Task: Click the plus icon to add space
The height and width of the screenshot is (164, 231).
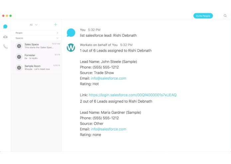Action: (x=56, y=25)
